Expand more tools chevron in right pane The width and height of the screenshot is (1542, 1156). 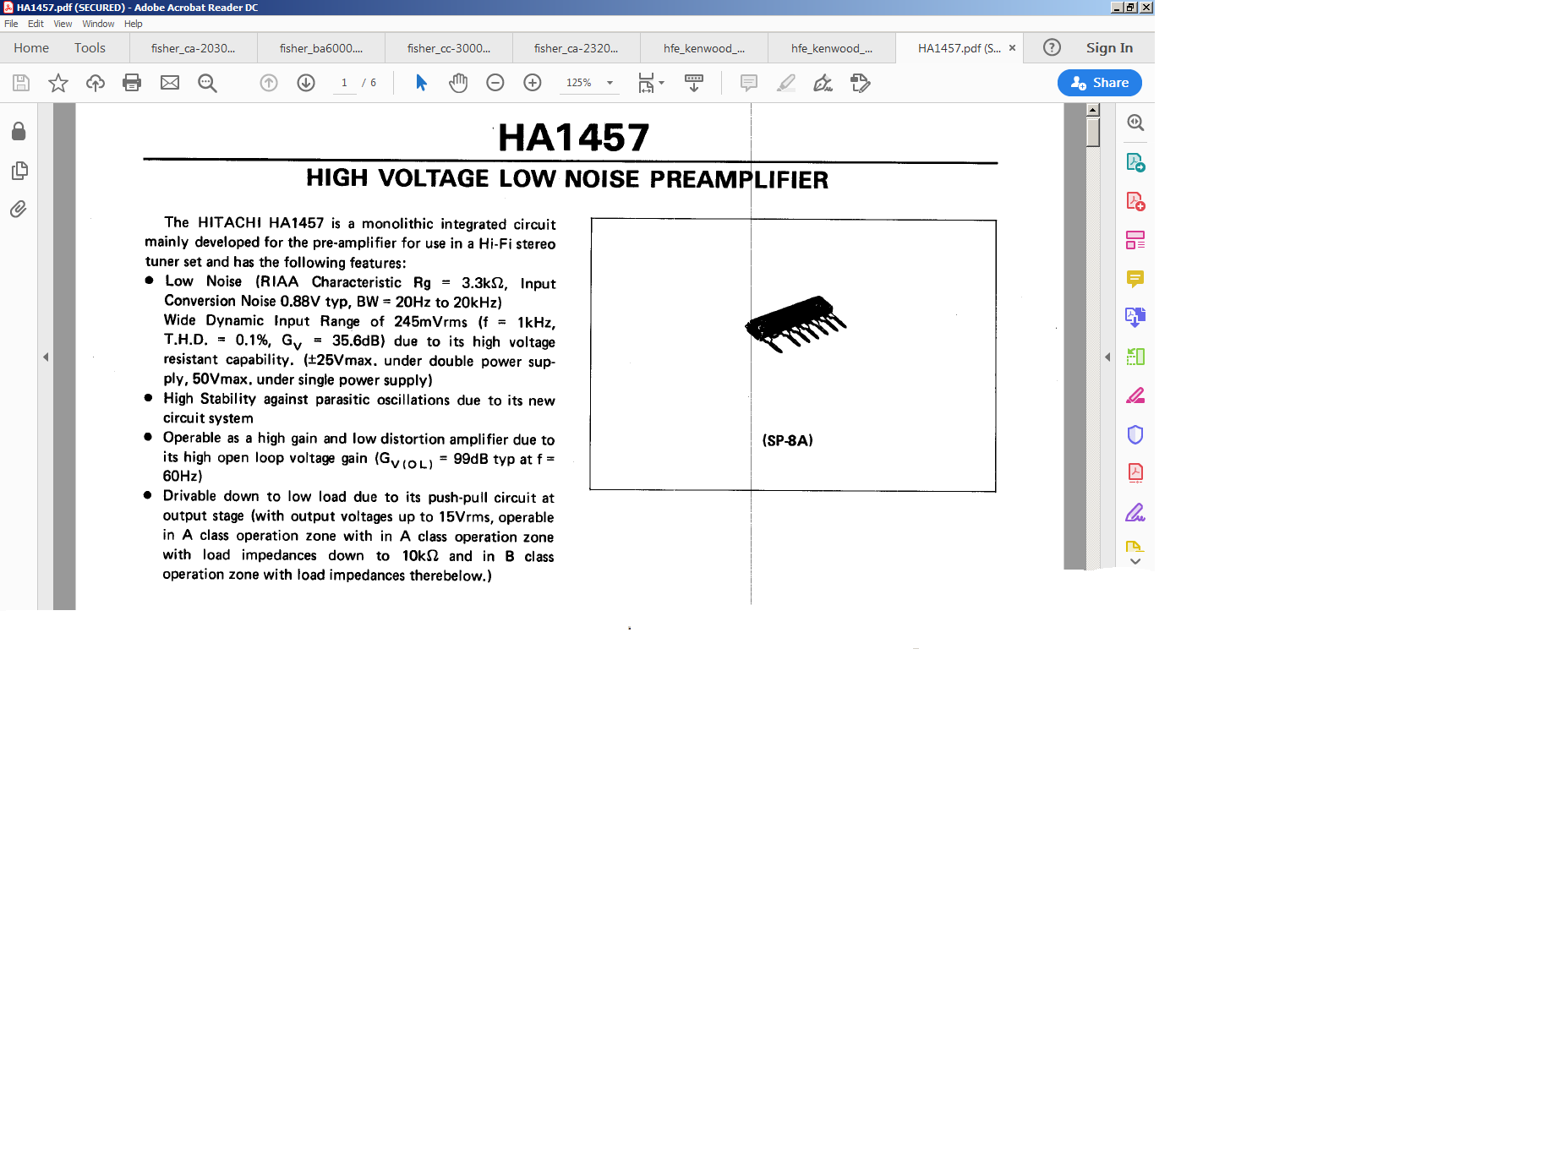1135,561
